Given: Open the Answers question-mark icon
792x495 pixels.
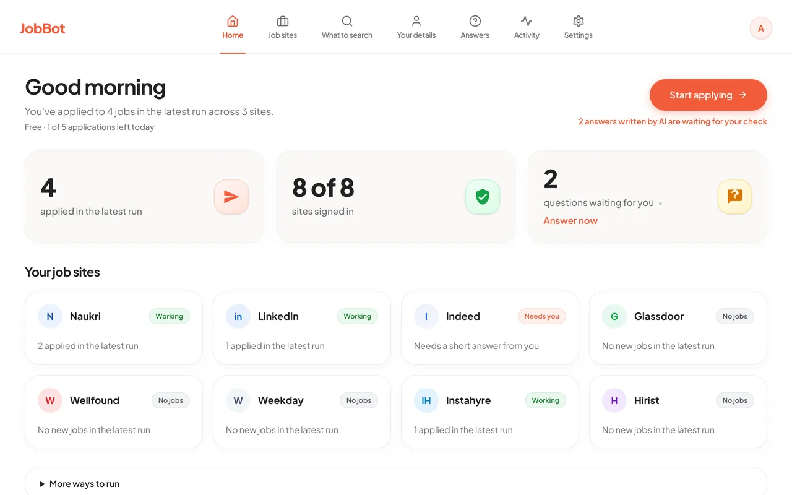Looking at the screenshot, I should tap(475, 21).
